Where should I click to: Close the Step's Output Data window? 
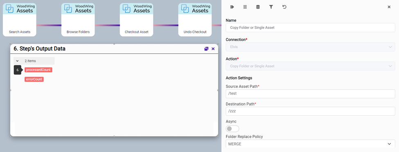click(213, 48)
